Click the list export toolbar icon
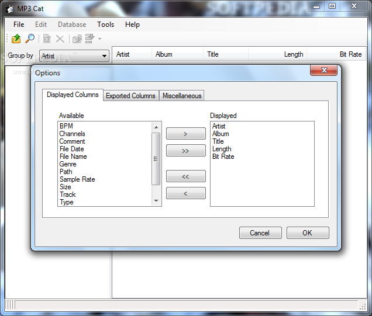This screenshot has height=316, width=372. click(89, 39)
